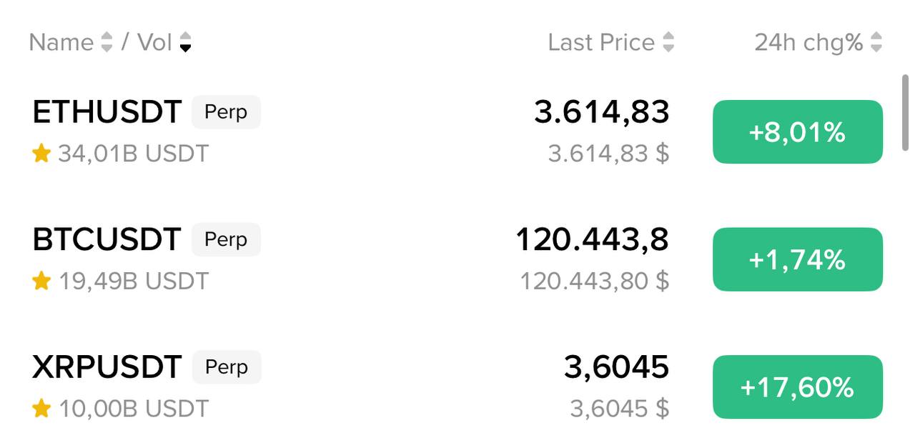Click the Vol column header
The image size is (915, 443).
(154, 42)
